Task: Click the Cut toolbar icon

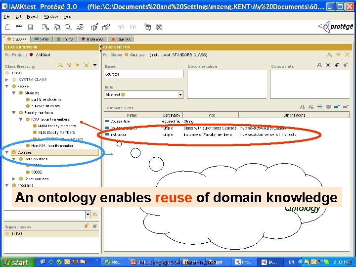Action: (x=45, y=27)
